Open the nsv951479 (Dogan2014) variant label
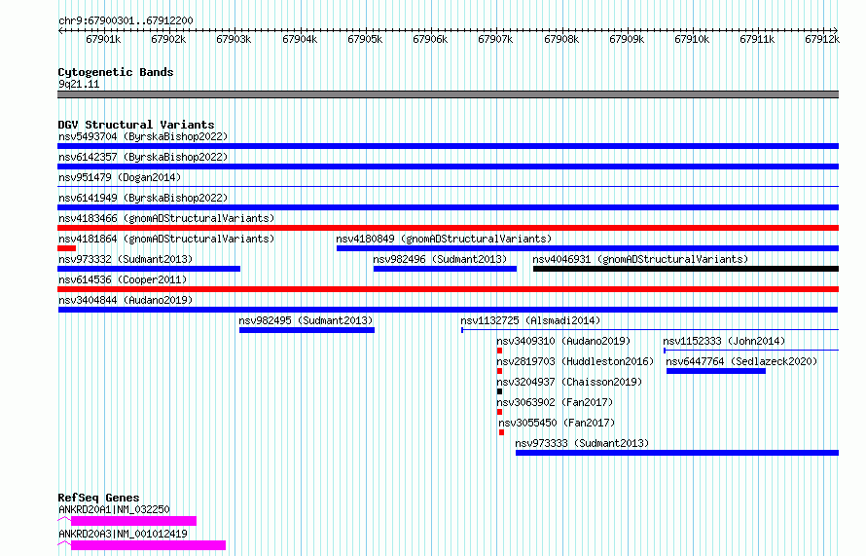Screen dimensions: 866x556 120,177
